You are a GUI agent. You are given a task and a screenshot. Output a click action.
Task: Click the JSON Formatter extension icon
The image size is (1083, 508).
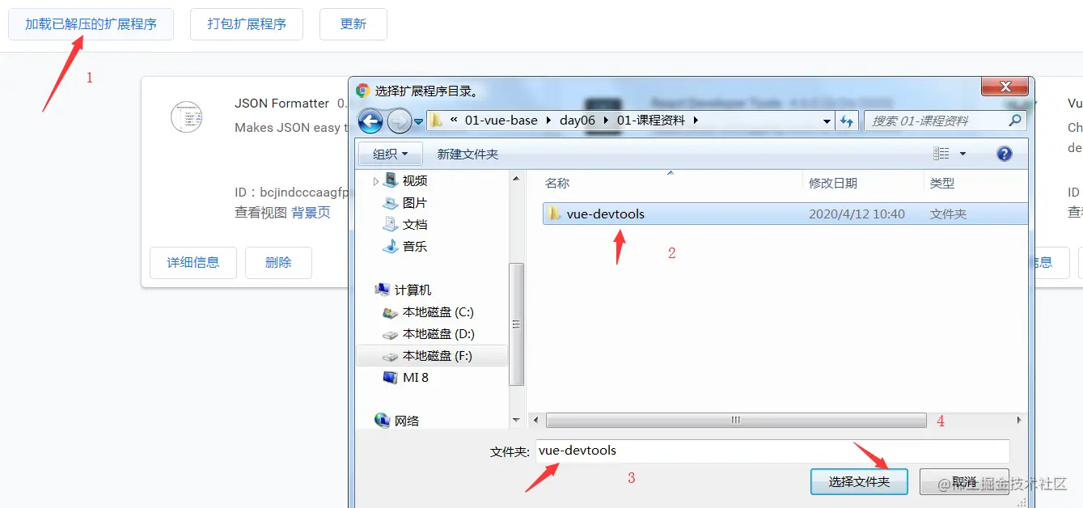[186, 118]
